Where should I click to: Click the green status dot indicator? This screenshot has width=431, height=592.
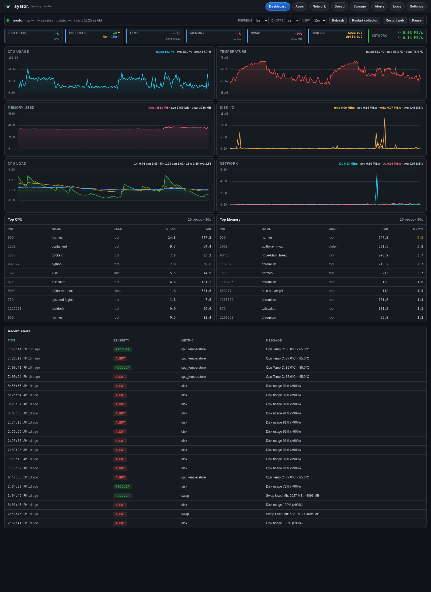[x=8, y=20]
